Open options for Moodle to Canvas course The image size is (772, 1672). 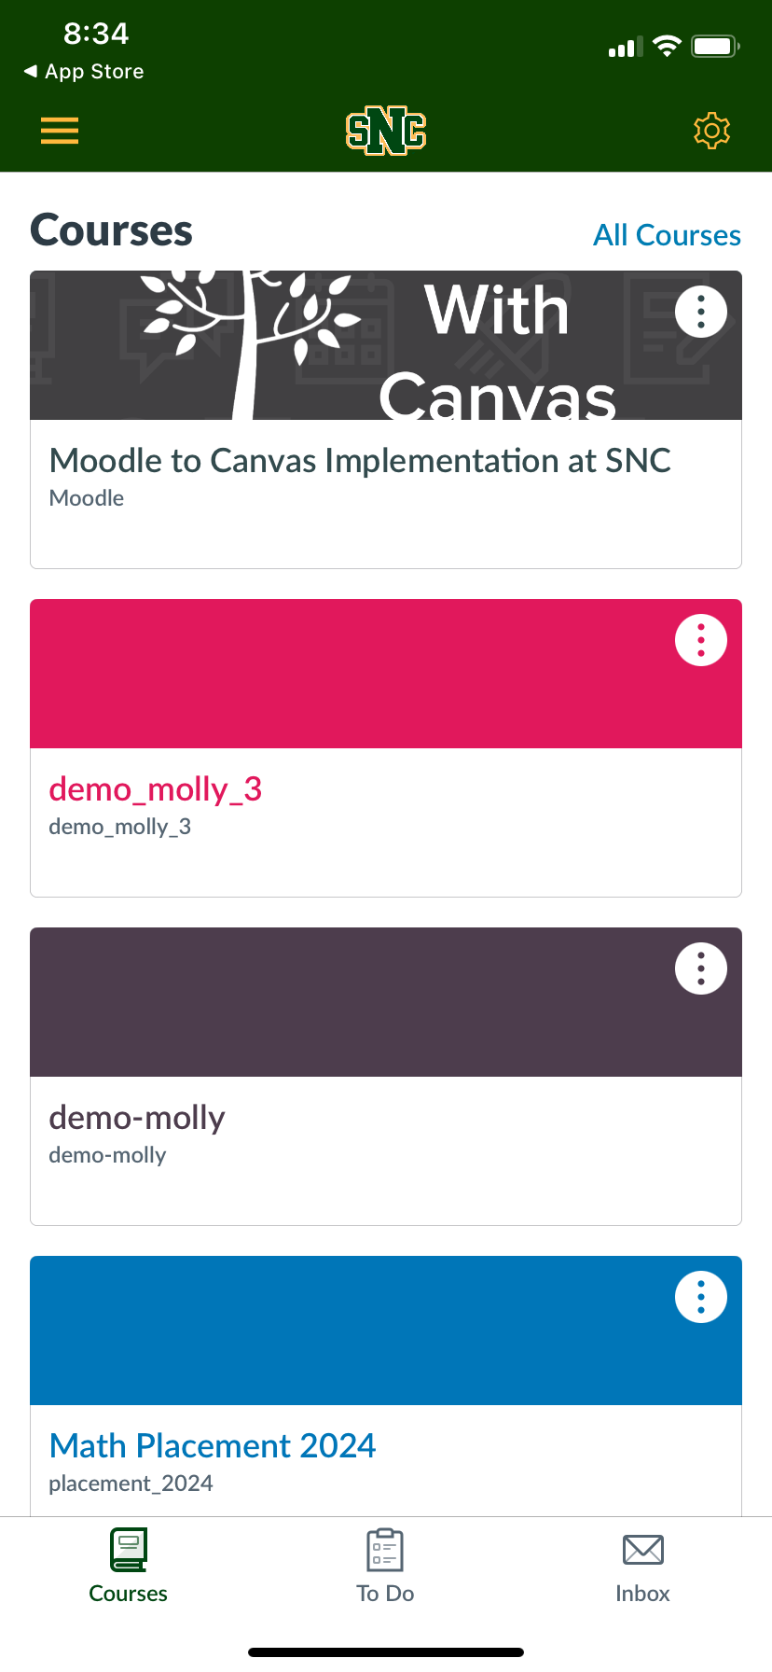pyautogui.click(x=701, y=312)
